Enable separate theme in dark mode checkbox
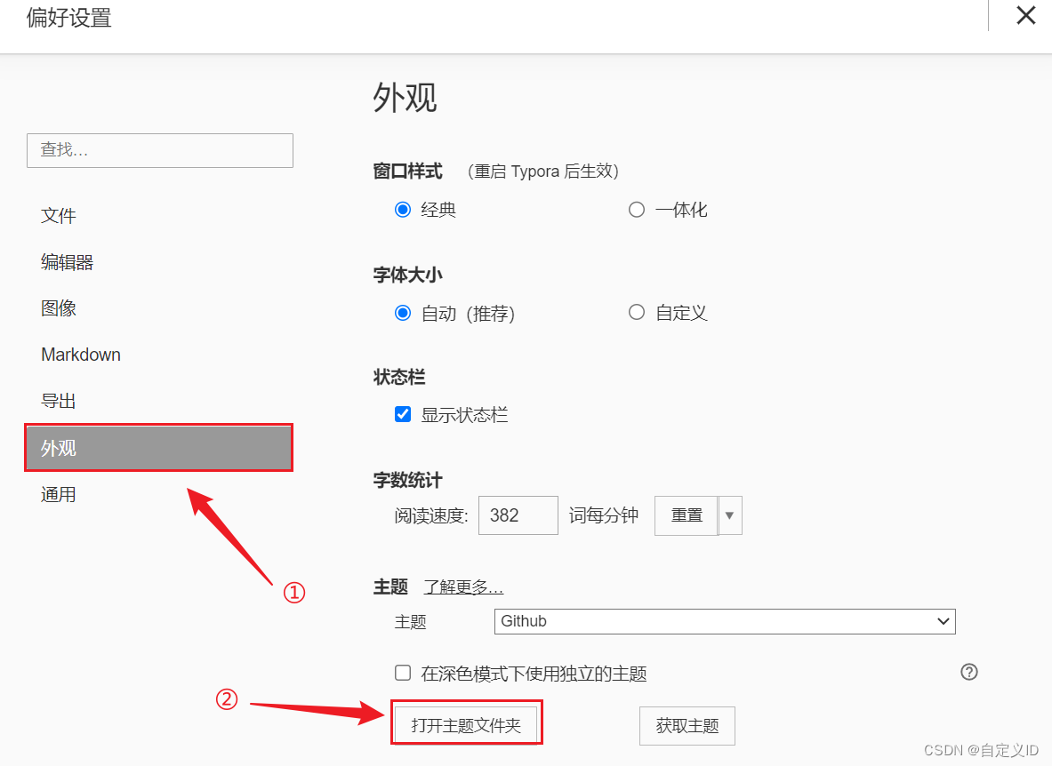This screenshot has width=1052, height=766. pos(403,673)
